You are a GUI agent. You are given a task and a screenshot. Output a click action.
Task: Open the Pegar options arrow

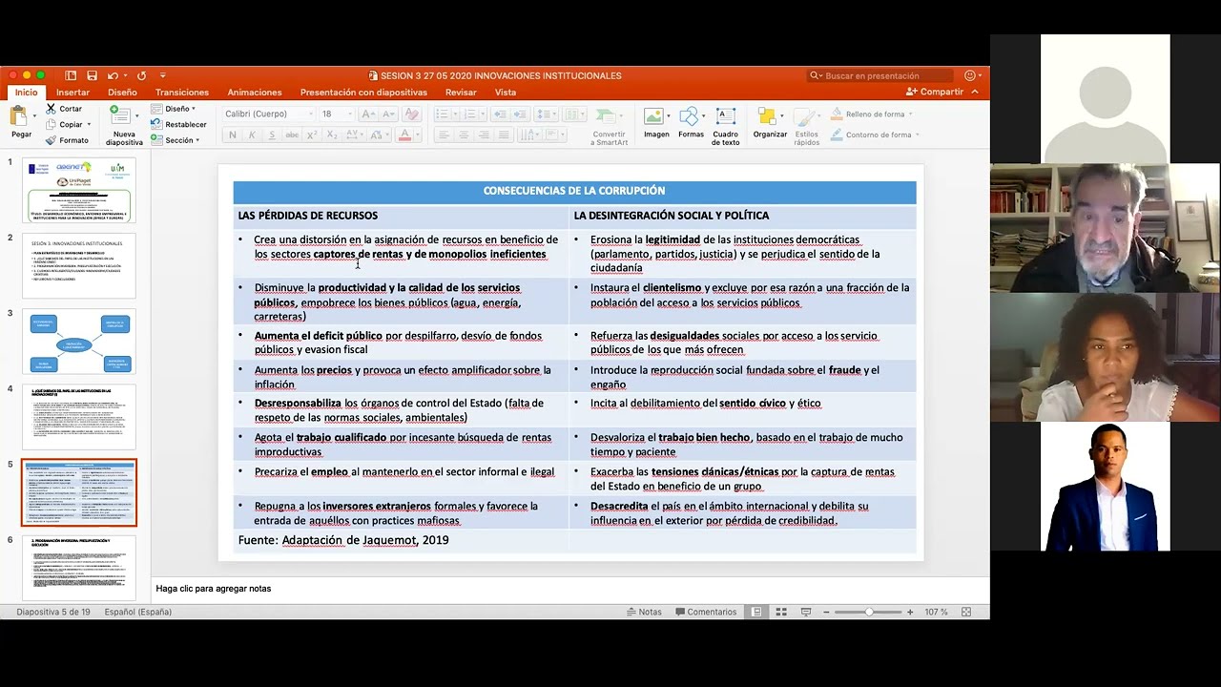click(x=34, y=116)
